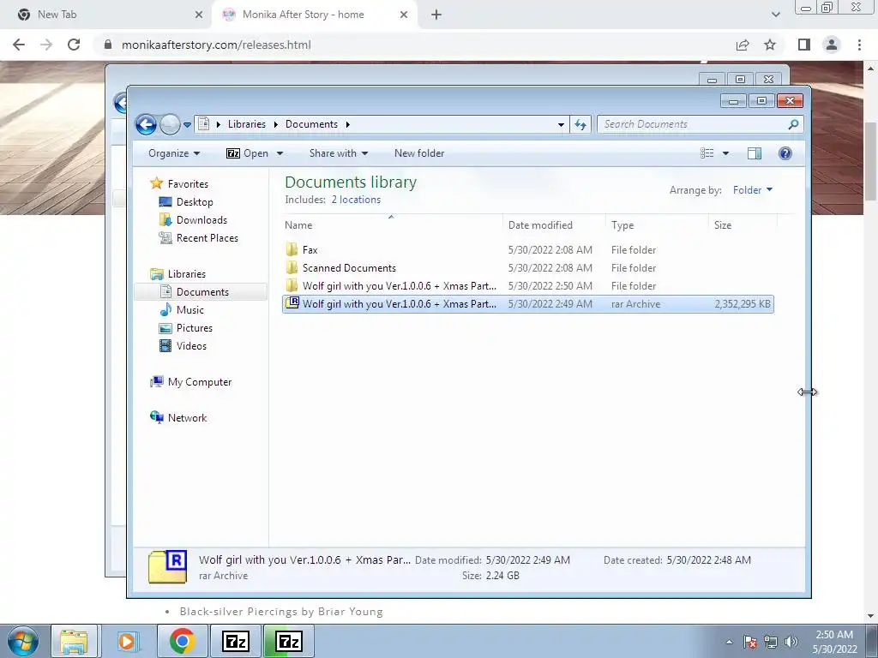Click the volume speaker tray icon
Screen dimensions: 878x658
click(791, 642)
